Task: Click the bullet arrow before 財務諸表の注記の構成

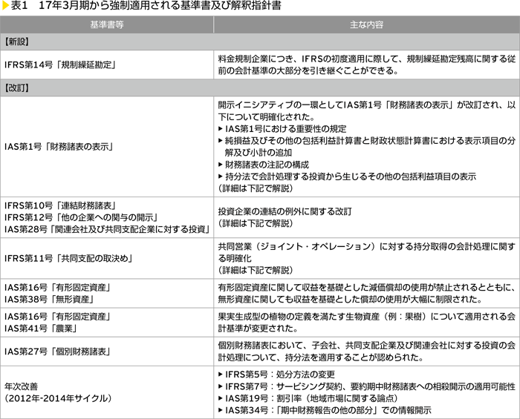Action: (221, 165)
